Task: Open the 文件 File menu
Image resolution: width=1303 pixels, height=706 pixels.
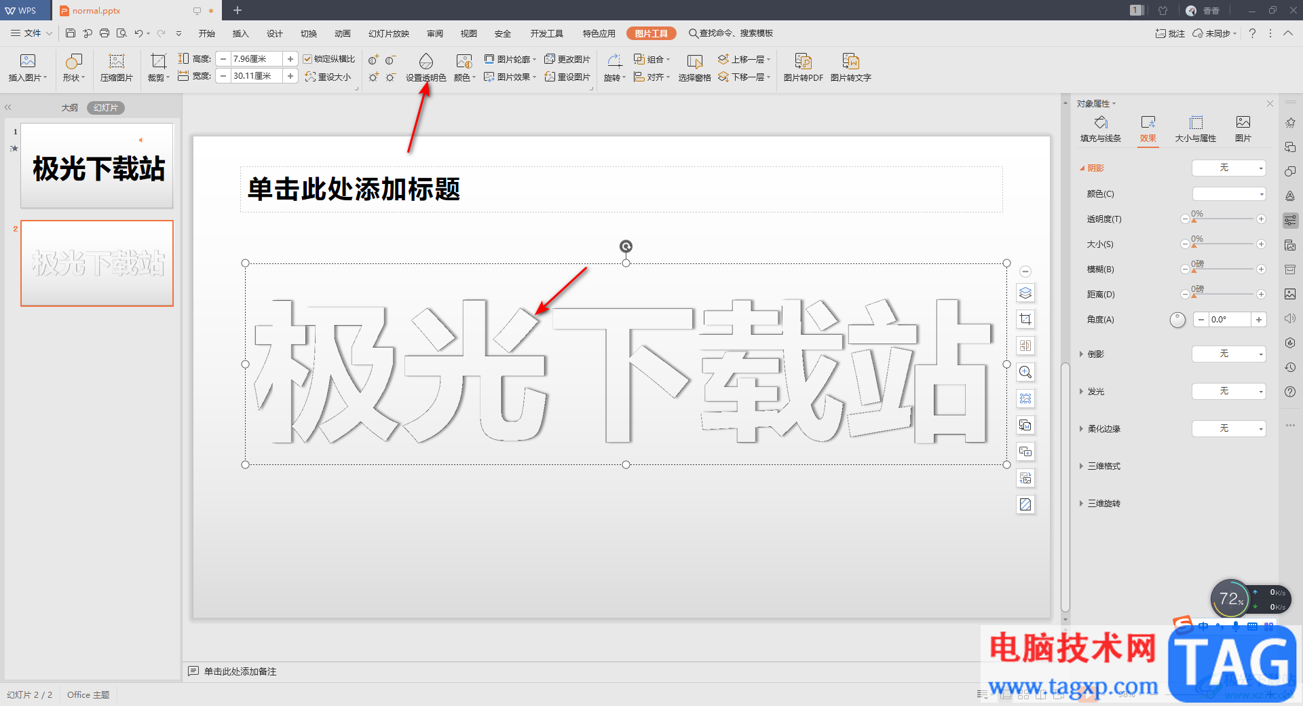Action: tap(31, 33)
